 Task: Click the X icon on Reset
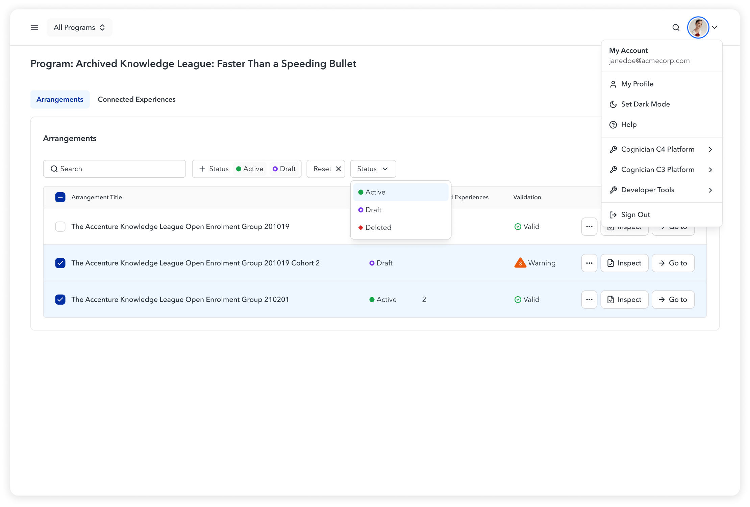pos(339,169)
